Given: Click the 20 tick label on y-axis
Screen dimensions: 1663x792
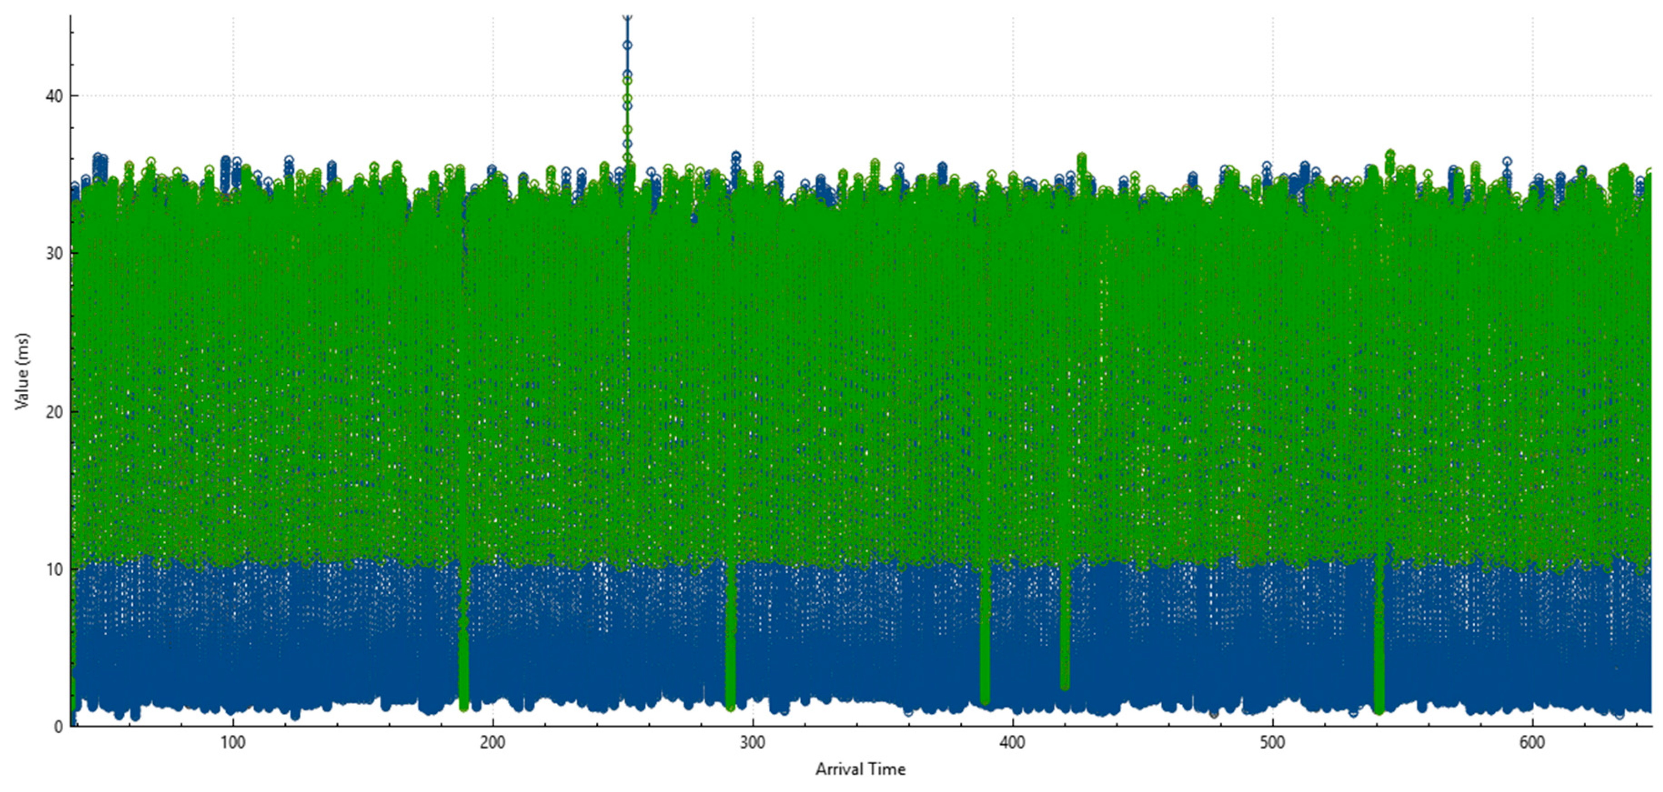Looking at the screenshot, I should (x=55, y=412).
